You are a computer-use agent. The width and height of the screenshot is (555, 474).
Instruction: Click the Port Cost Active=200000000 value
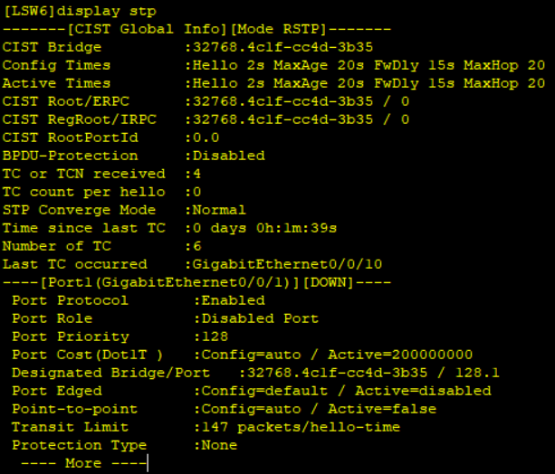pos(400,355)
